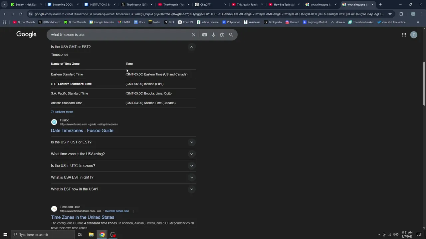The height and width of the screenshot is (239, 426).
Task: Open the on-screen keyboard input tool
Action: pos(204,35)
